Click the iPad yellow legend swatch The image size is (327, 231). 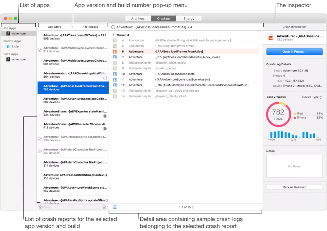(x=295, y=114)
